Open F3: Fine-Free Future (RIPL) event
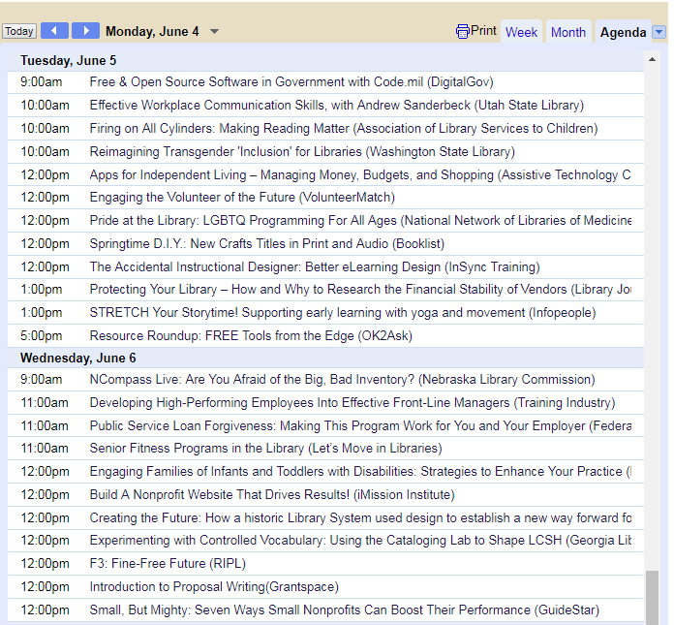The width and height of the screenshot is (674, 625). [x=168, y=564]
